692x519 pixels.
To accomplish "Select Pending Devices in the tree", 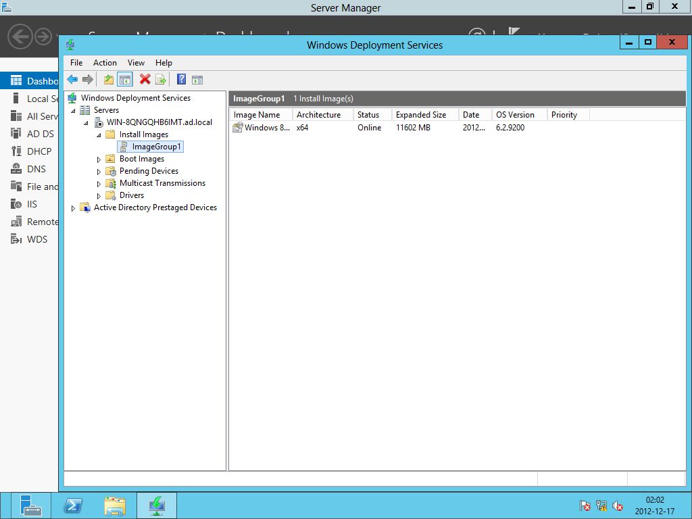I will tap(149, 171).
